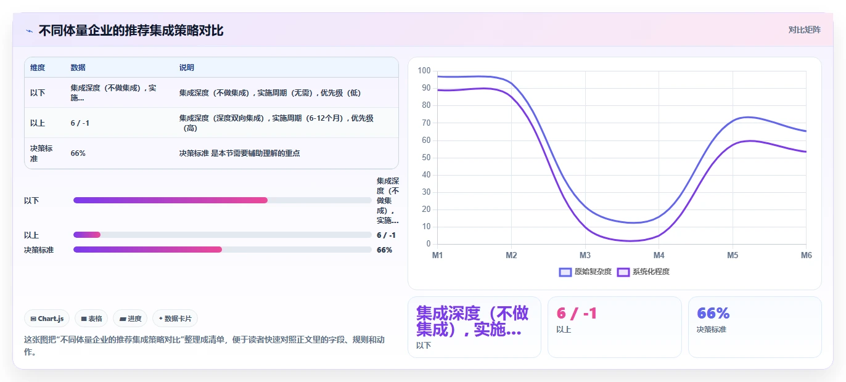
Task: Click description containing 深度双向集成
Action: [277, 123]
